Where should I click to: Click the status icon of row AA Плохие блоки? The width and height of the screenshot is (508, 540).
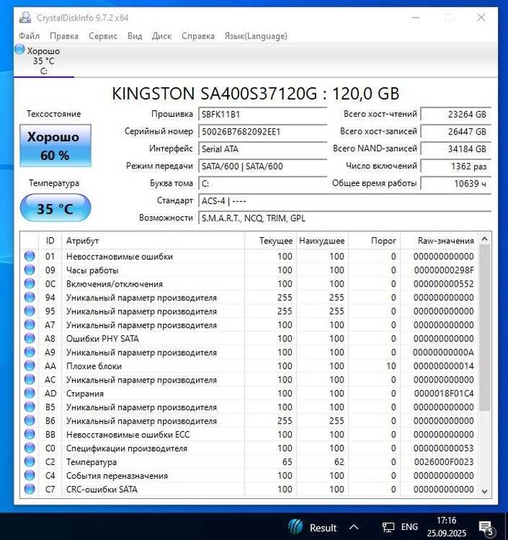[x=29, y=365]
